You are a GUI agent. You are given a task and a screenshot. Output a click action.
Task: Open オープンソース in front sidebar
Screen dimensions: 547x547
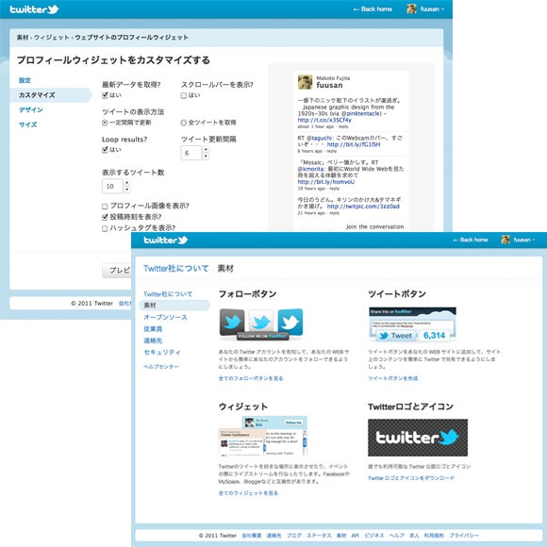pyautogui.click(x=165, y=317)
